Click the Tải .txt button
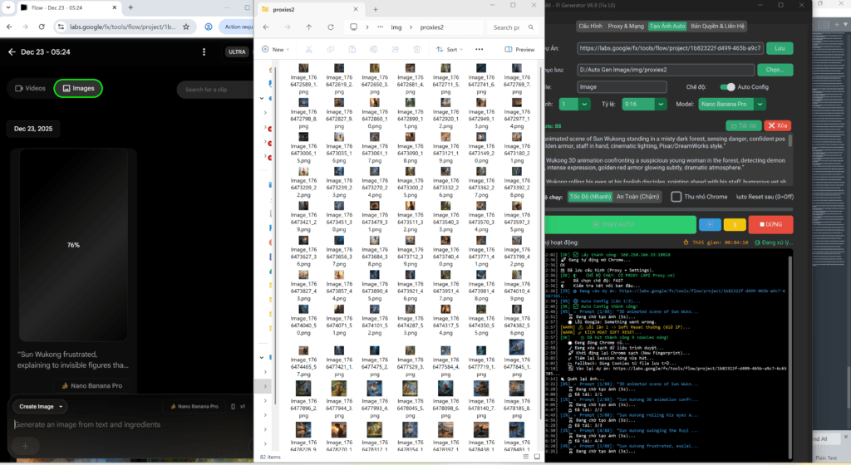Viewport: 851px width, 465px height. 743,125
